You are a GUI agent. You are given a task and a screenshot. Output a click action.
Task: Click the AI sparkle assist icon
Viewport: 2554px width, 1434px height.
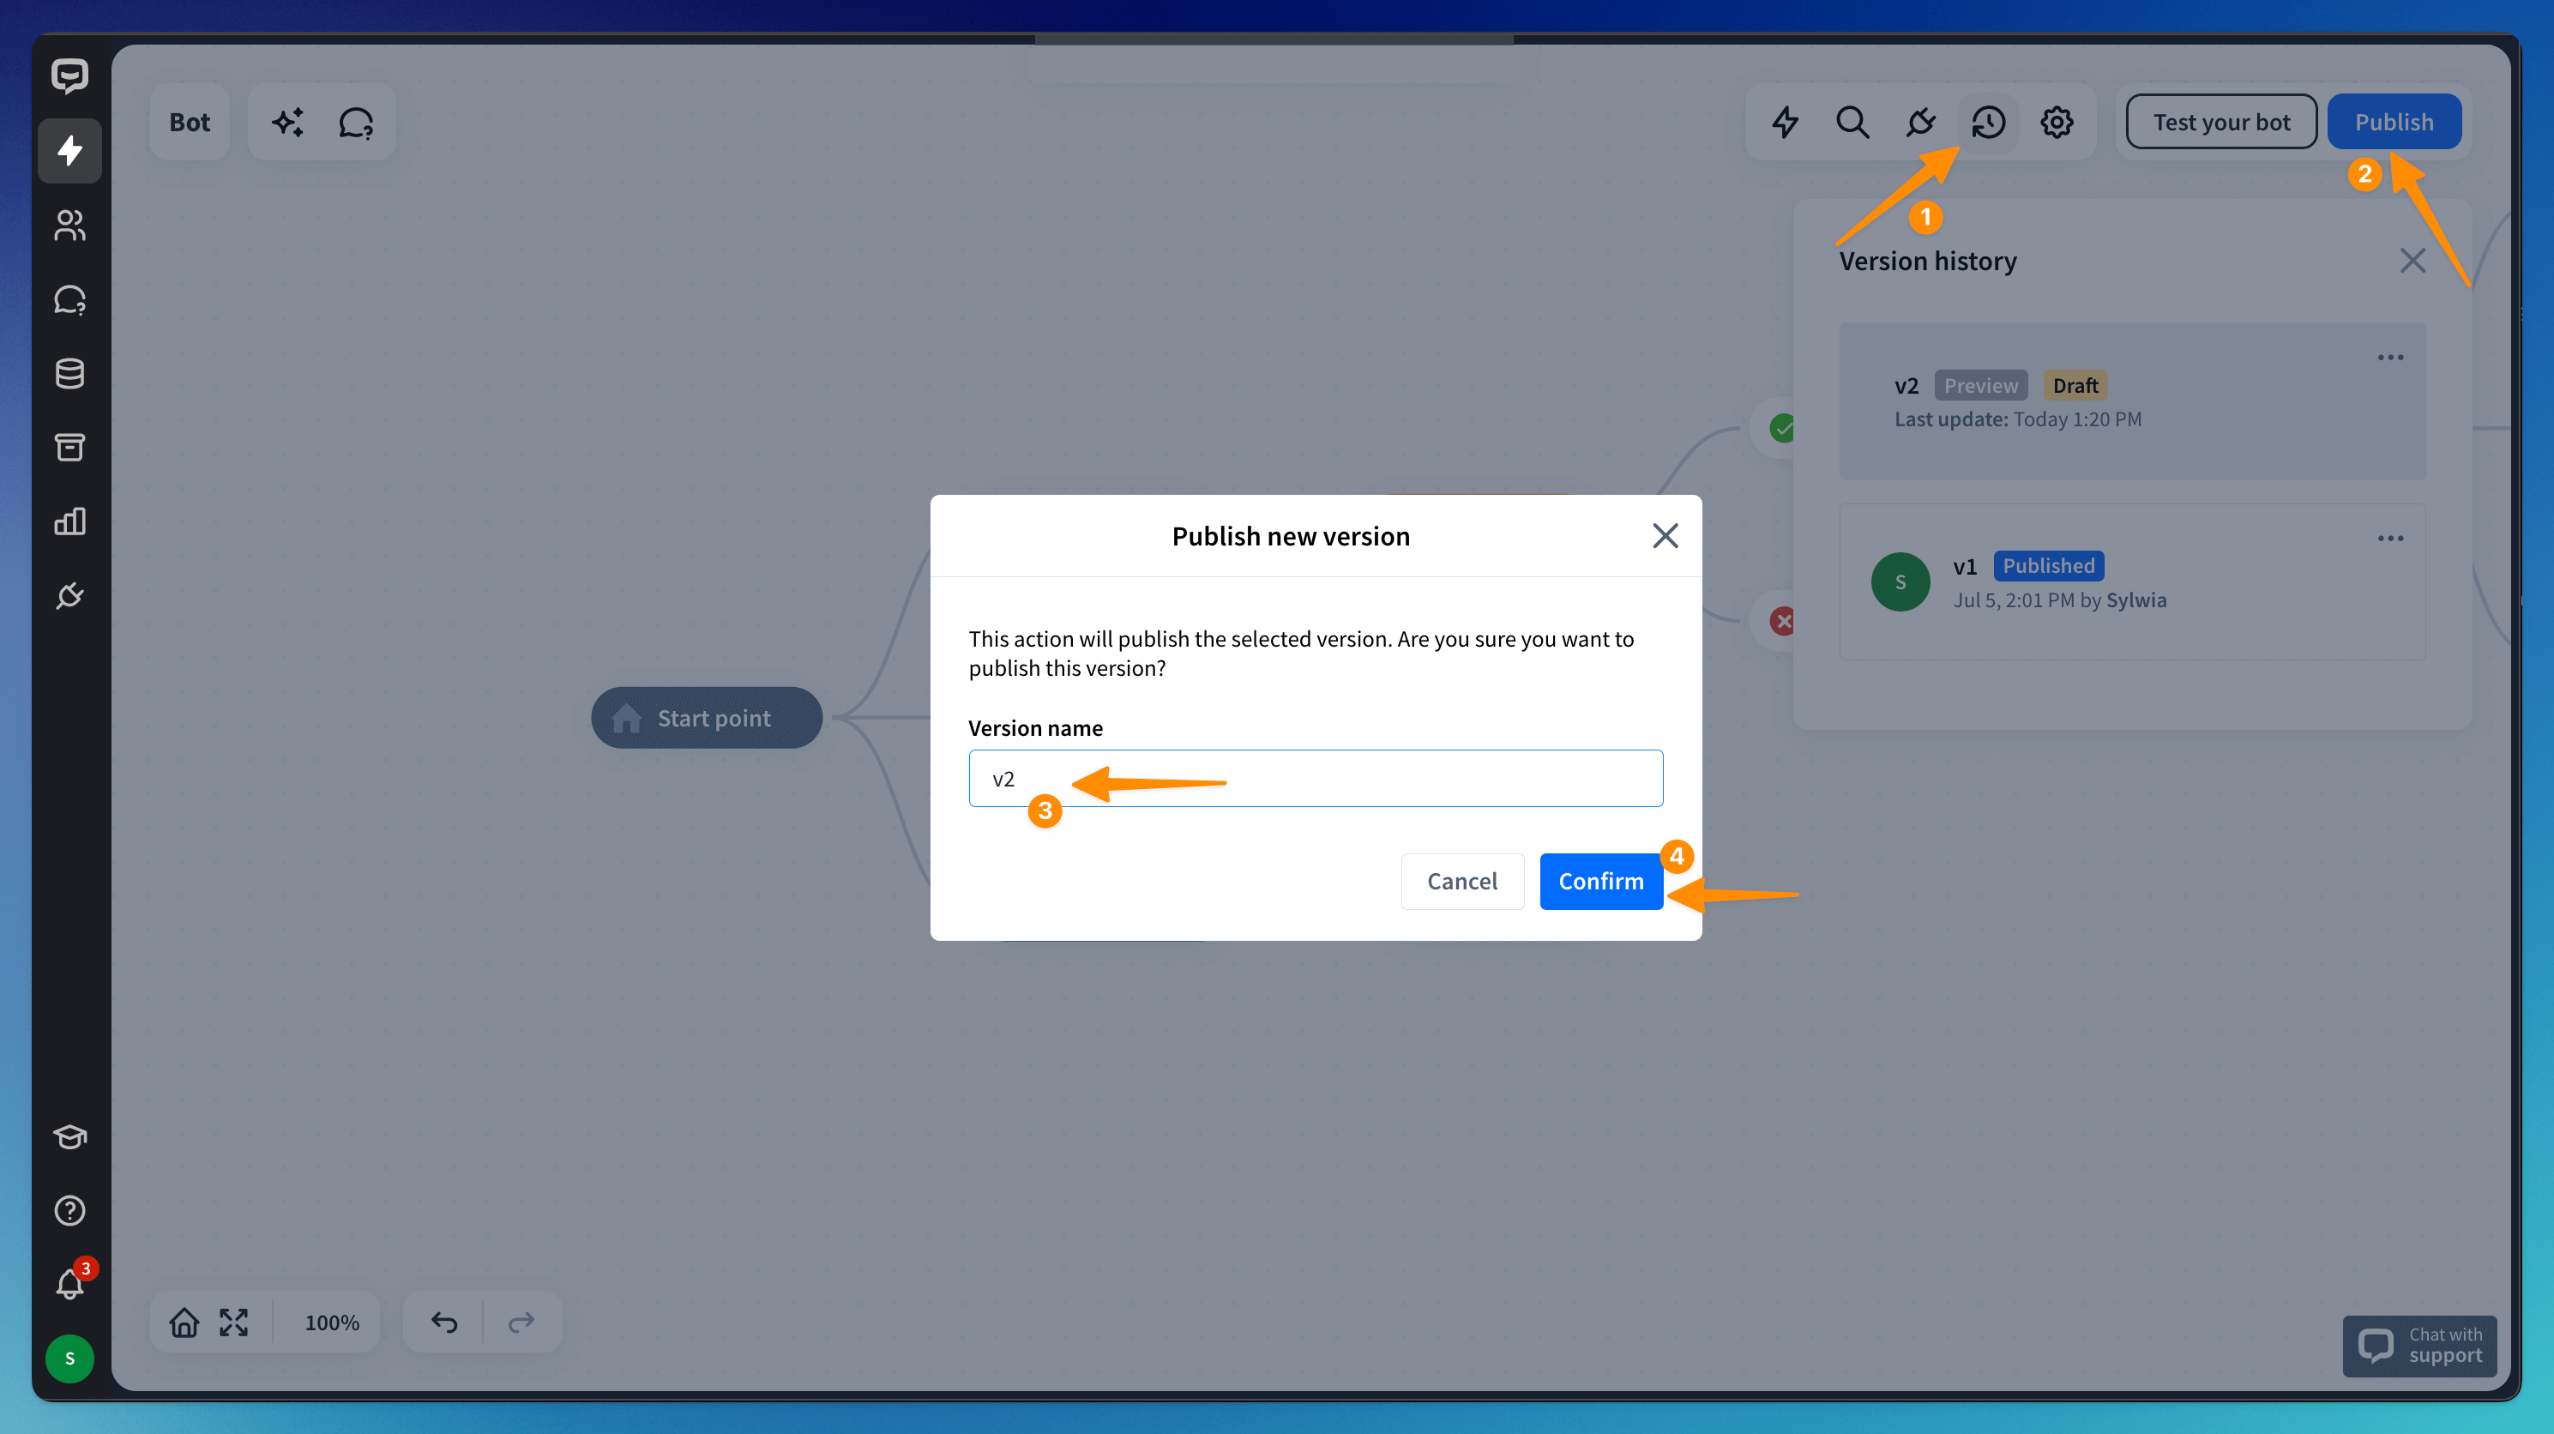tap(287, 122)
